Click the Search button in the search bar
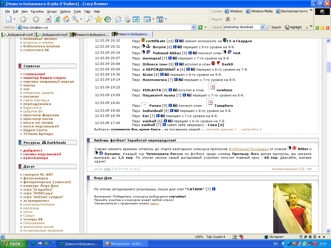Image resolution: width=331 pixels, height=248 pixels. (274, 27)
